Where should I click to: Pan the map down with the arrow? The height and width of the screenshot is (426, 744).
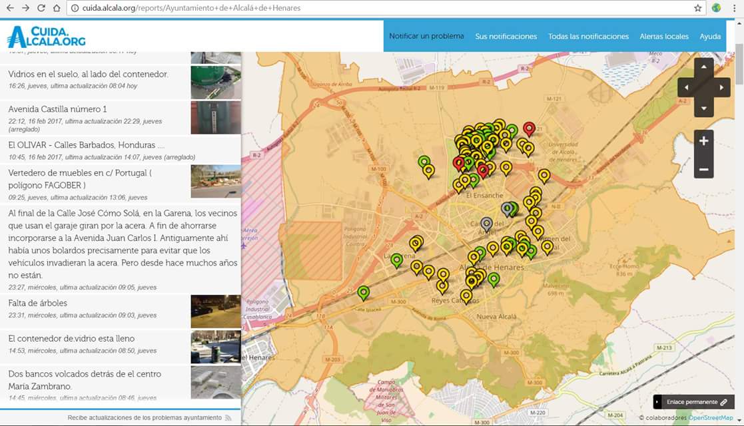[703, 108]
